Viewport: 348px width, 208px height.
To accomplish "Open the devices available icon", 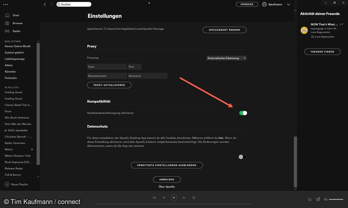I will [318, 199].
